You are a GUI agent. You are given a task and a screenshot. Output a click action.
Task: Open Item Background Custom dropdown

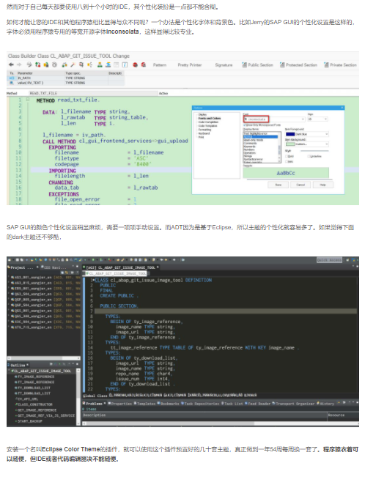(306, 144)
